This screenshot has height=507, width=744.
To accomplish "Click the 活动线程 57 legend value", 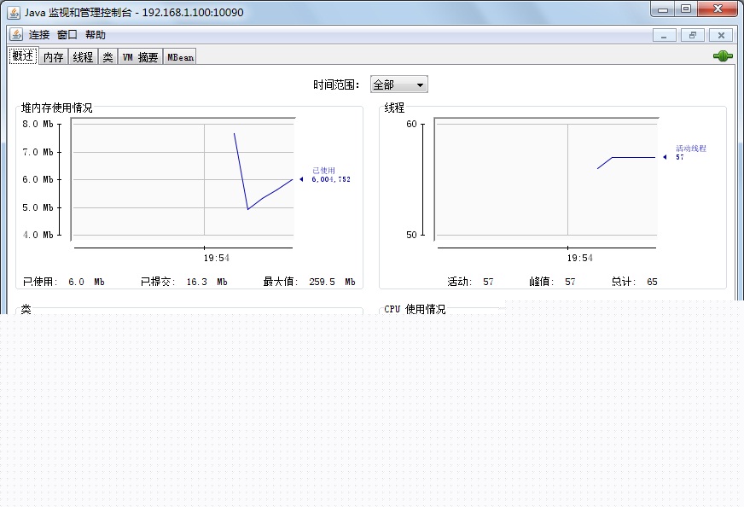I will [680, 157].
